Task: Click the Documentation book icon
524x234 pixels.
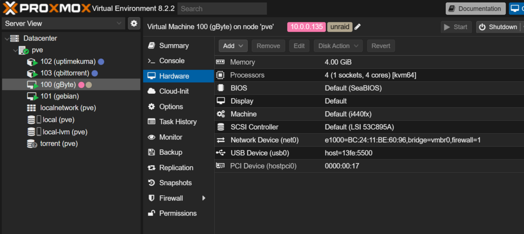Action: click(x=453, y=9)
